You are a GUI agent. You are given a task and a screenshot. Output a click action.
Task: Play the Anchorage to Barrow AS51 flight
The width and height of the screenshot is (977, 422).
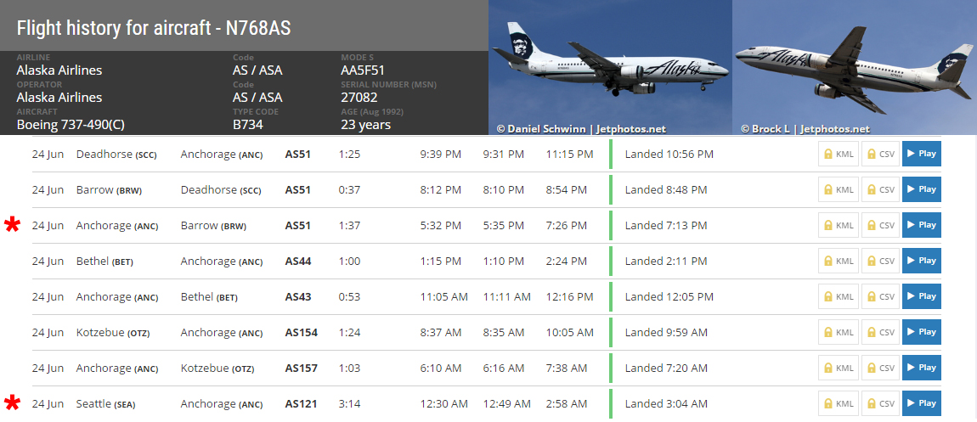click(922, 225)
